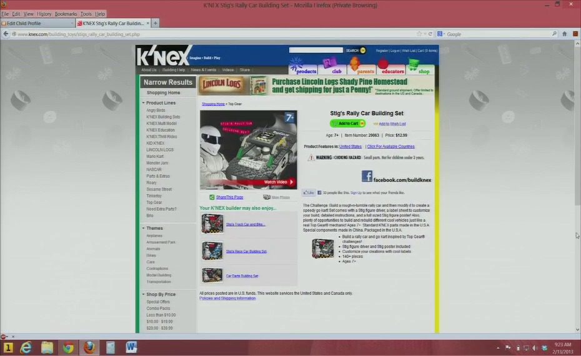Image resolution: width=581 pixels, height=356 pixels.
Task: Open Internet Explorer from the taskbar
Action: click(x=26, y=347)
